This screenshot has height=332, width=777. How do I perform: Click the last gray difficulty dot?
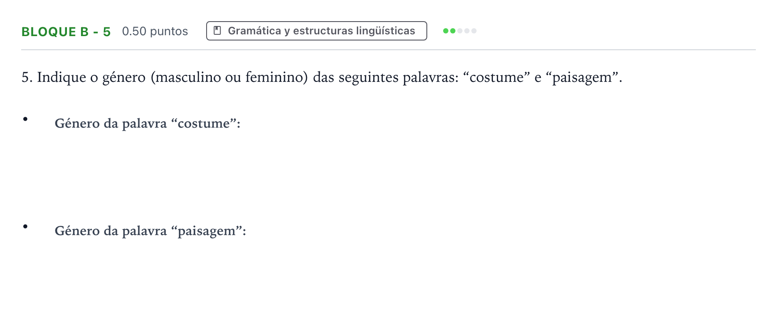click(474, 31)
